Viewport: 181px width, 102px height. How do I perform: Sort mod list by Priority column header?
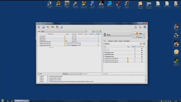point(98,34)
